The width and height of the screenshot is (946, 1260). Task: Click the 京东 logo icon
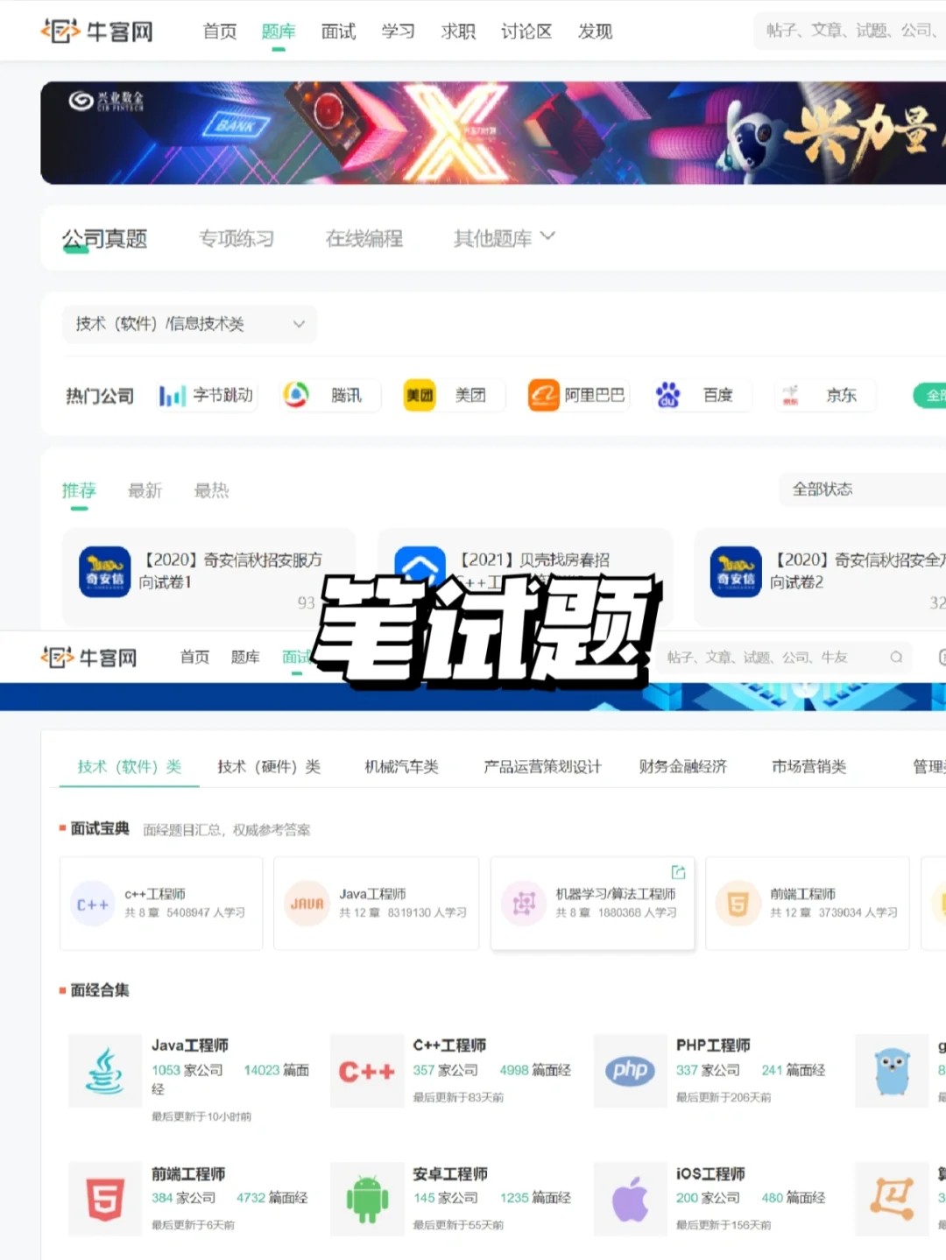pos(790,396)
